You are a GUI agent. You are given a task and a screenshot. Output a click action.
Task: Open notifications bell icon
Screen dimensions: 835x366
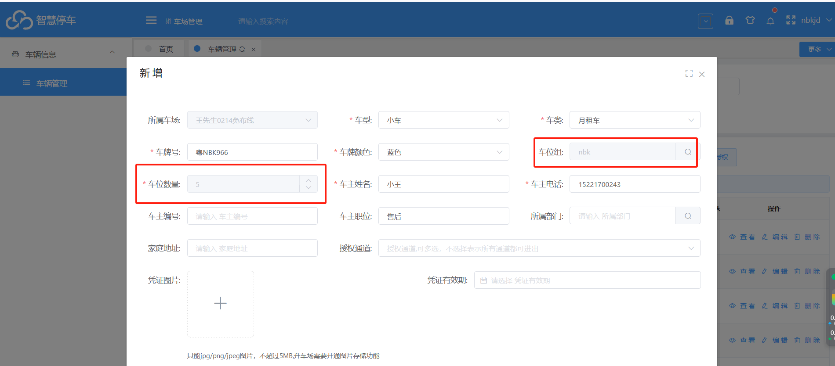click(770, 21)
